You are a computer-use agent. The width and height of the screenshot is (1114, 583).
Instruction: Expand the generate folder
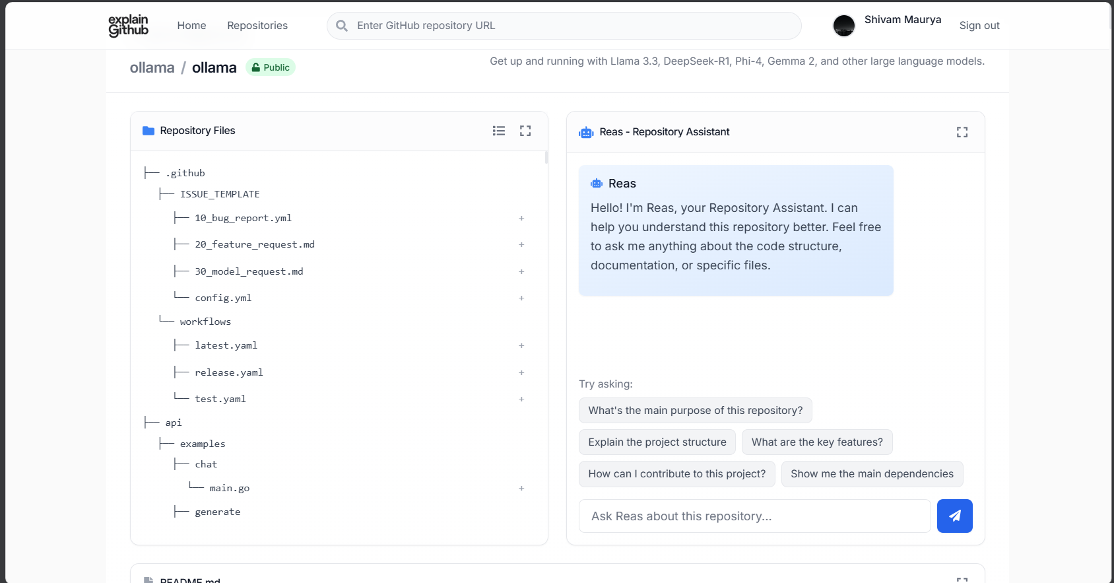click(218, 512)
